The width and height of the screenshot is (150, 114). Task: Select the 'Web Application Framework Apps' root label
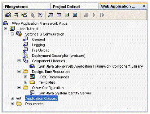point(40,24)
